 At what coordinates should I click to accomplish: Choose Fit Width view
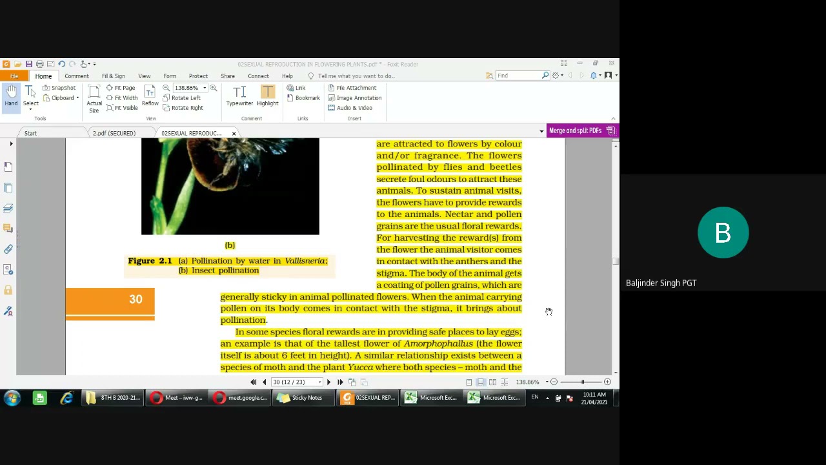pyautogui.click(x=122, y=98)
